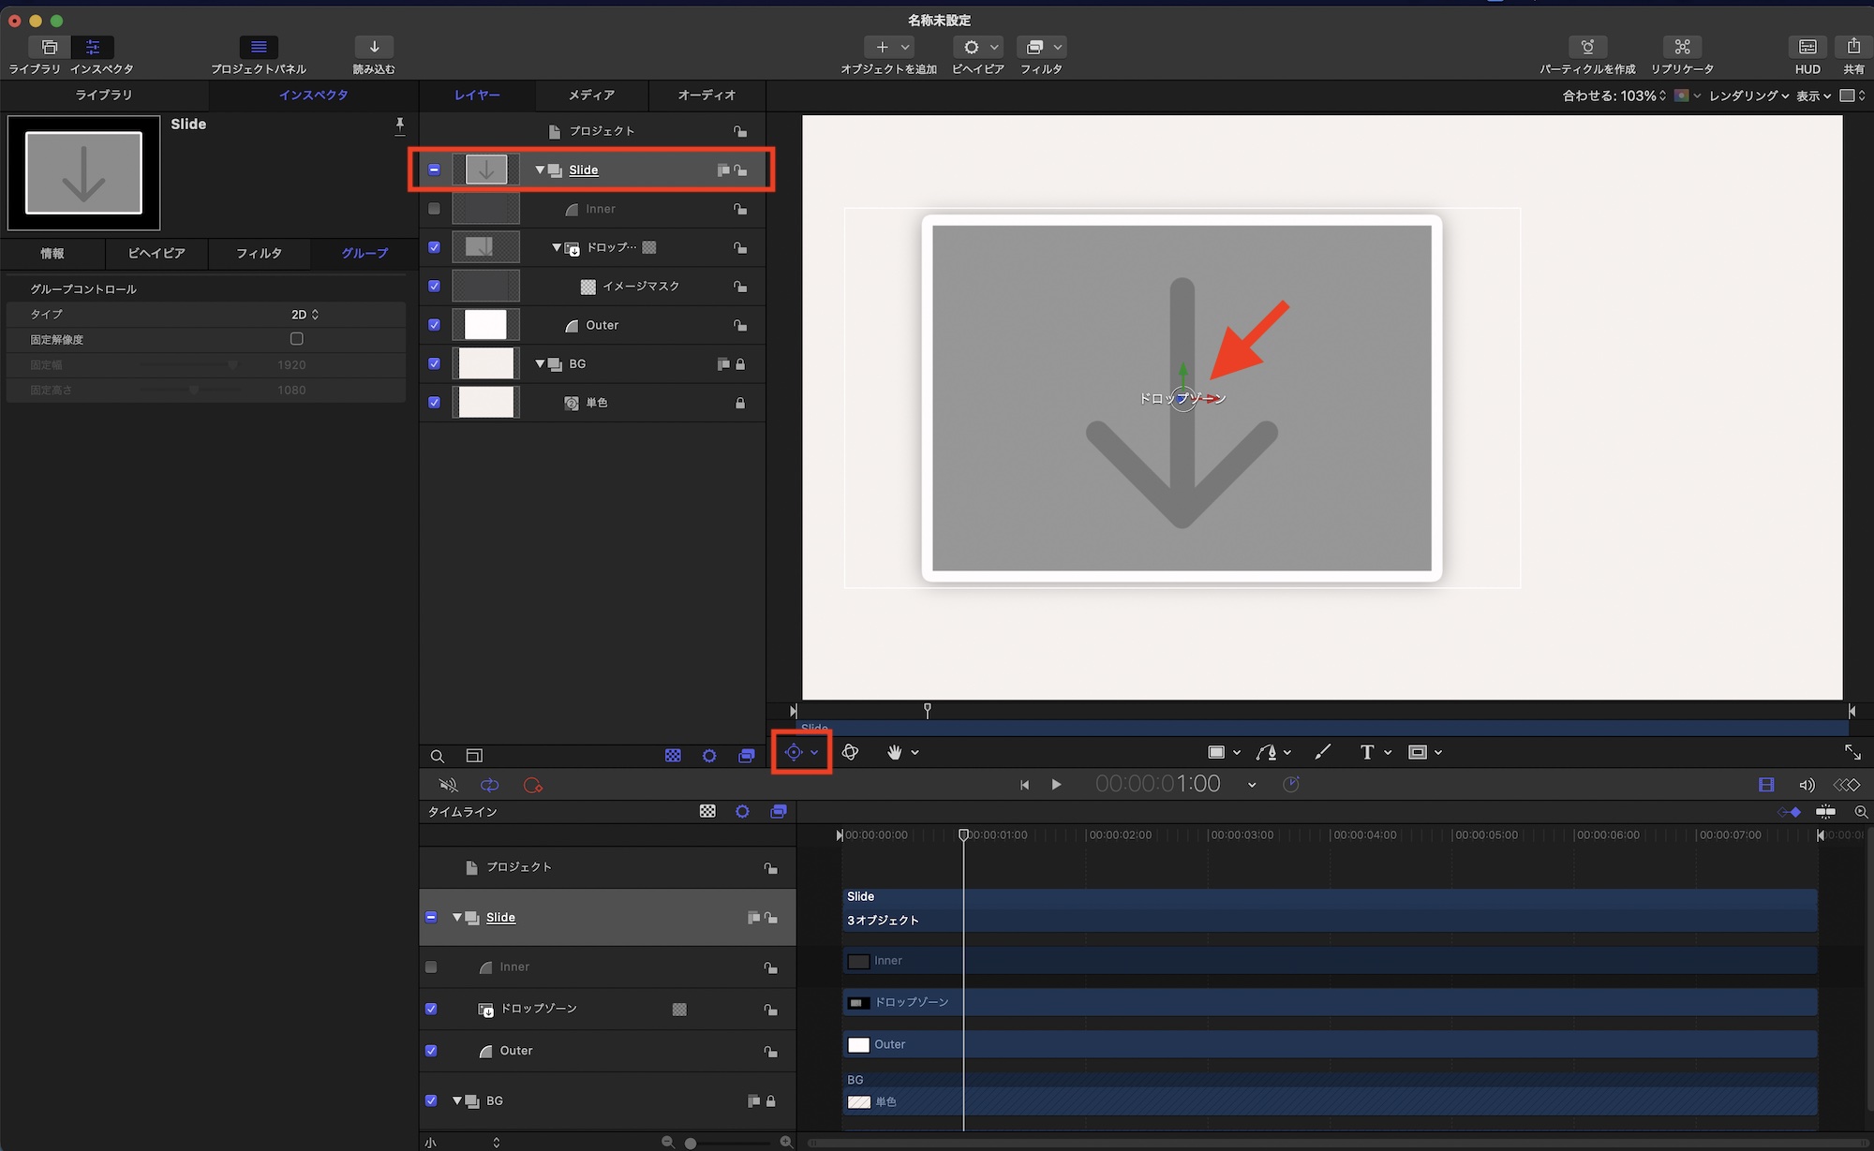Click the Share (共有) button
Viewport: 1874px width, 1151px height.
pos(1852,47)
